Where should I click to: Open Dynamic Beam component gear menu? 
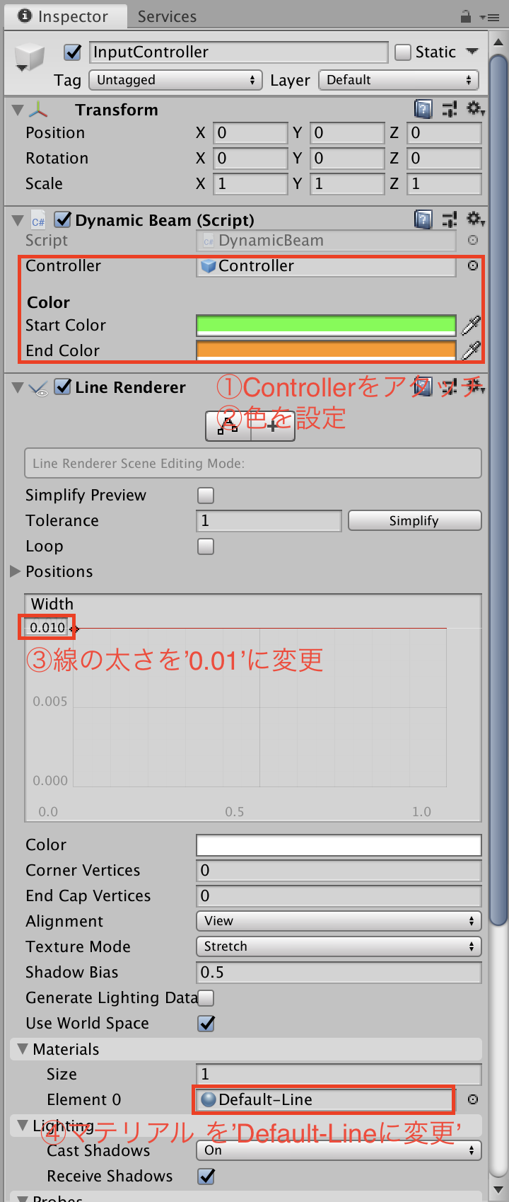(x=475, y=219)
